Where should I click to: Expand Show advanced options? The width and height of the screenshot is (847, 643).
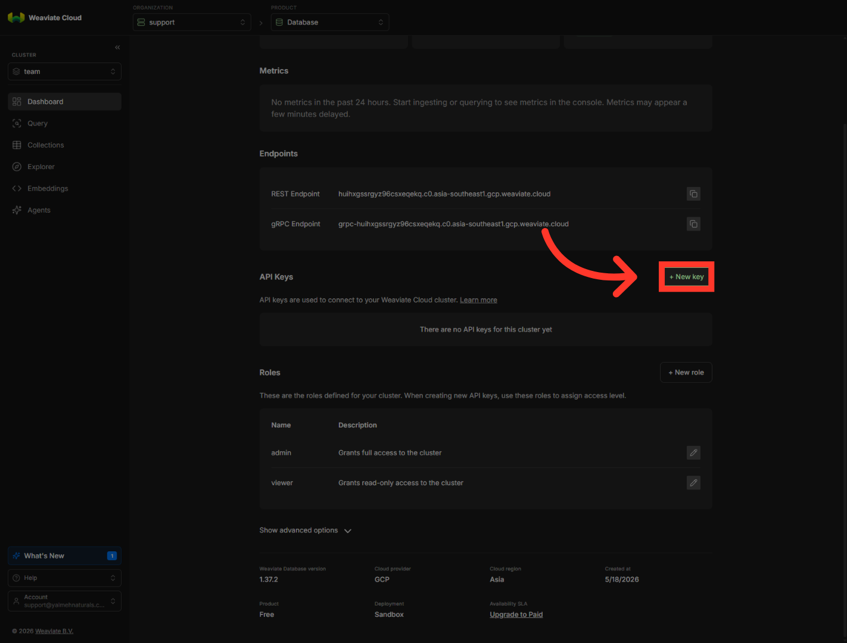tap(306, 530)
